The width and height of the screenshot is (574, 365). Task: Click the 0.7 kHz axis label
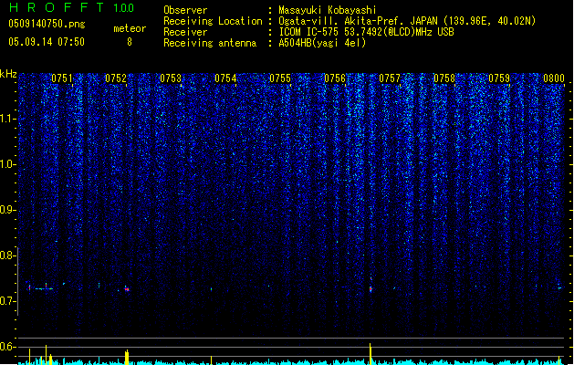[x=7, y=301]
